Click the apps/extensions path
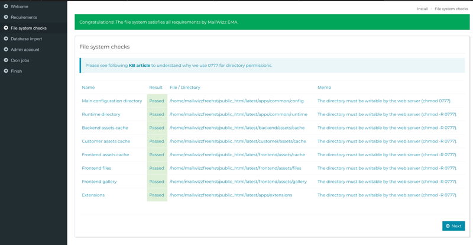473x245 pixels. point(231,195)
